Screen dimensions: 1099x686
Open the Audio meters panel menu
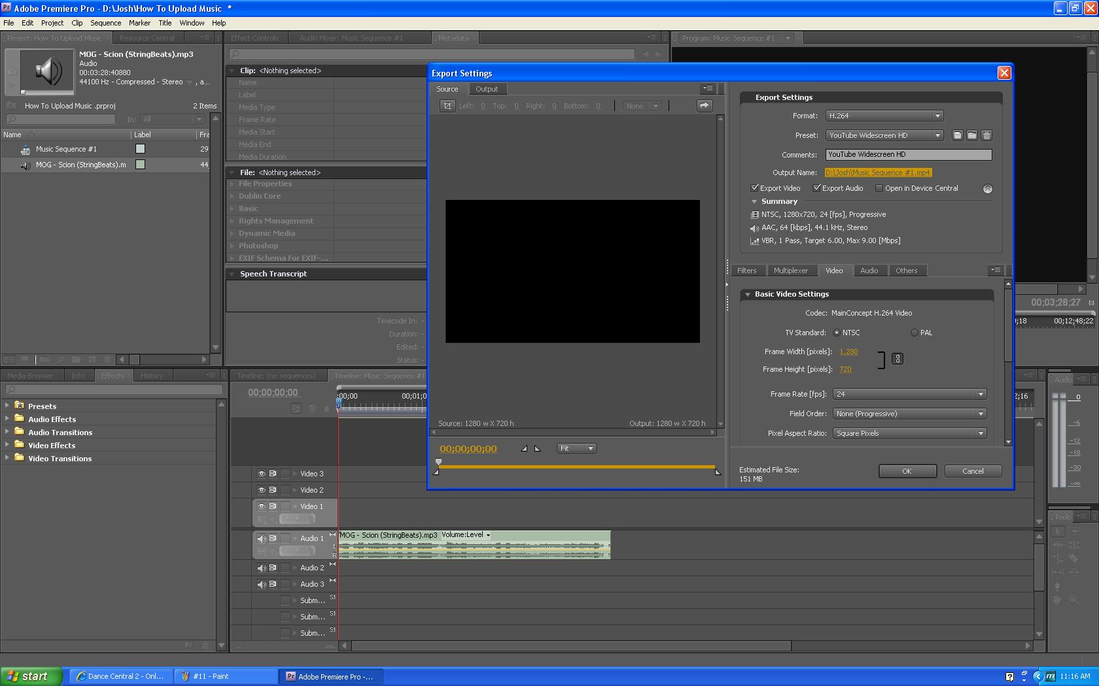[1082, 379]
